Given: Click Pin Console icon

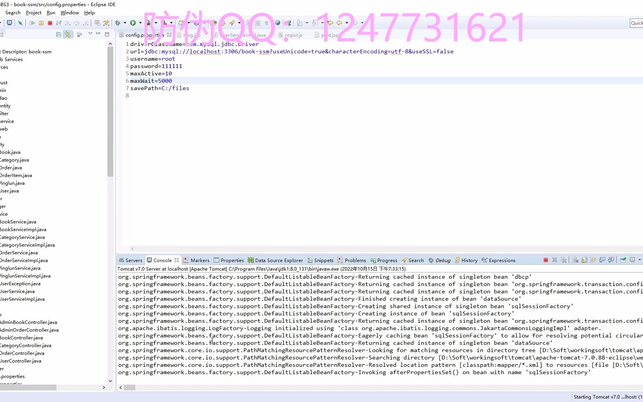Looking at the screenshot, I should [623, 260].
